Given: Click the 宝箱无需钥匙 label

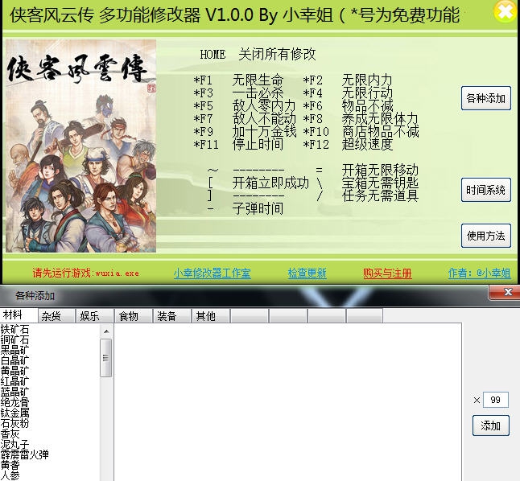Looking at the screenshot, I should click(x=380, y=183).
